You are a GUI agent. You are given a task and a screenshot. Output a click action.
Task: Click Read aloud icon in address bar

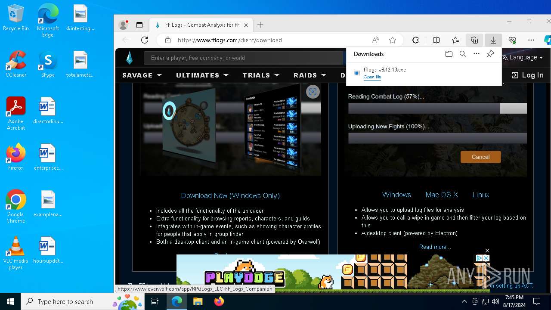pos(375,40)
